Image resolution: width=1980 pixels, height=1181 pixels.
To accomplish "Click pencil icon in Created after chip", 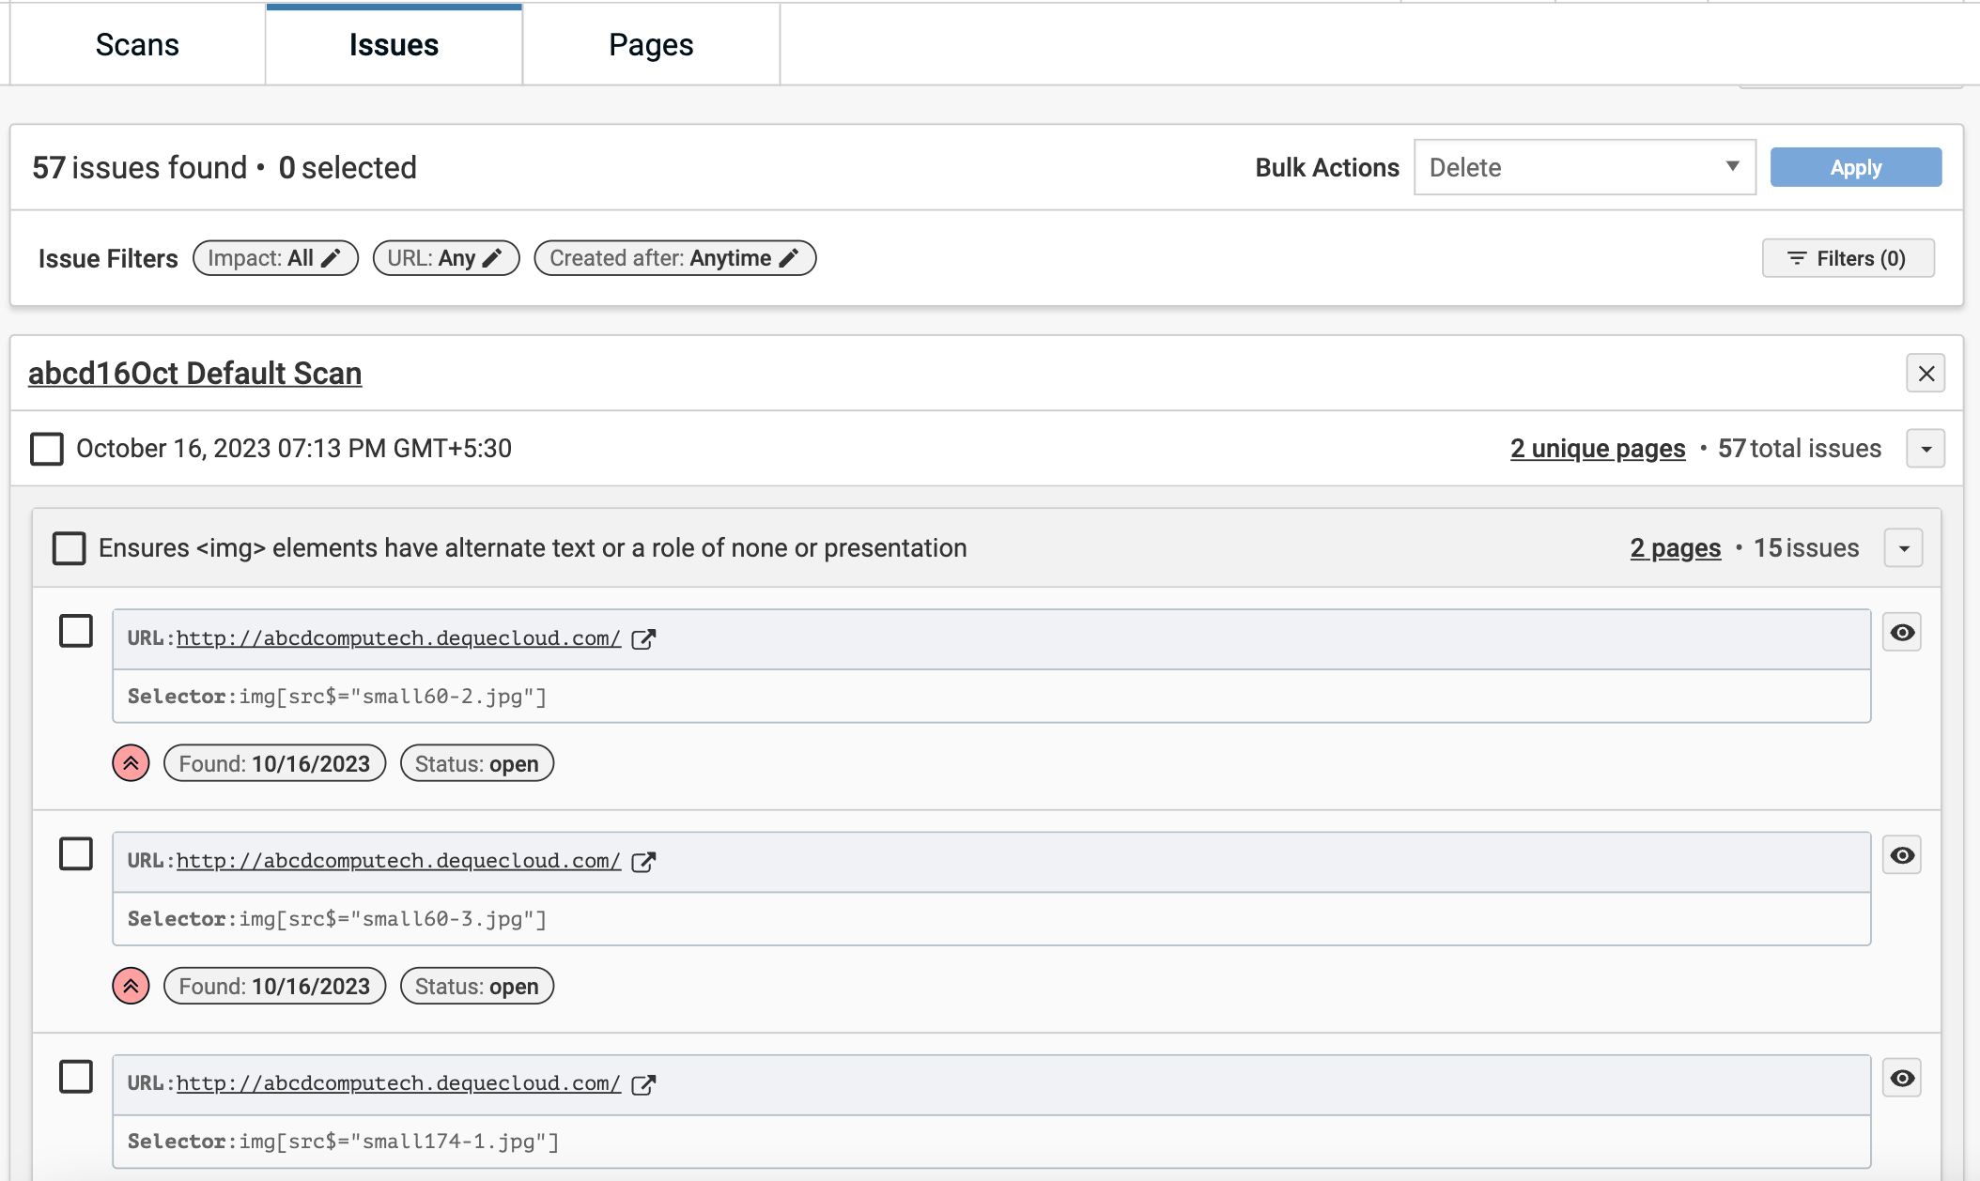I will (790, 258).
